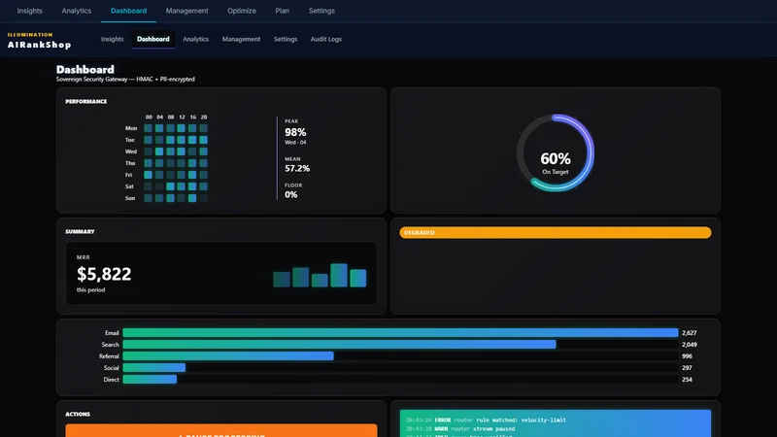Screen dimensions: 777x437
Task: Open Settings in the secondary navigation
Action: (286, 39)
